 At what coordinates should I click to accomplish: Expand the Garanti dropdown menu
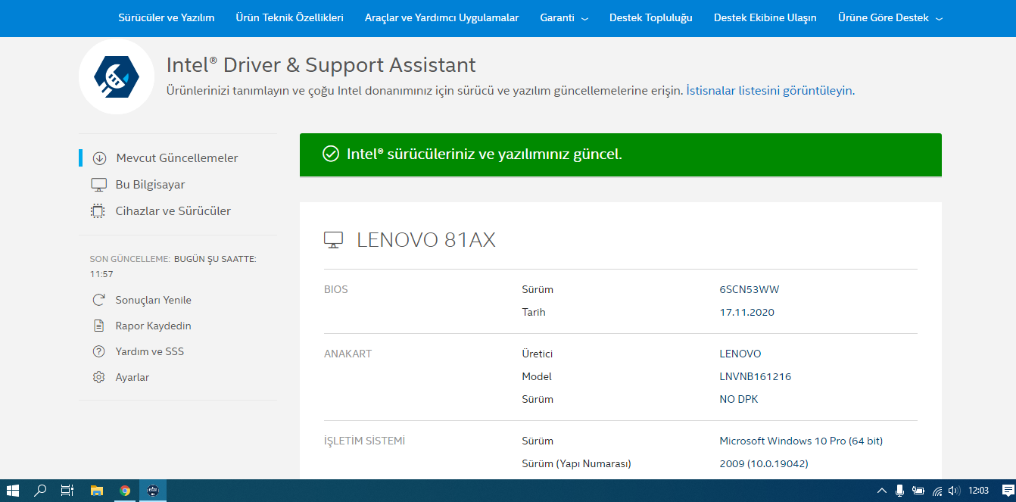(563, 17)
